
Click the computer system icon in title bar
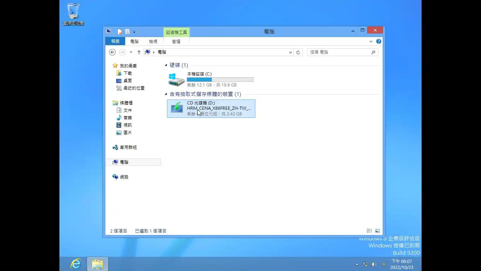tap(109, 31)
